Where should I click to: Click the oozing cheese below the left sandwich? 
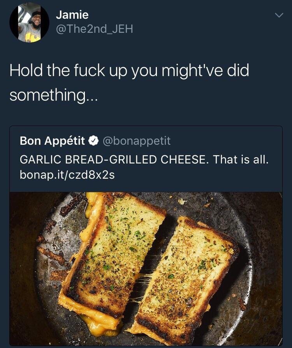pyautogui.click(x=99, y=327)
